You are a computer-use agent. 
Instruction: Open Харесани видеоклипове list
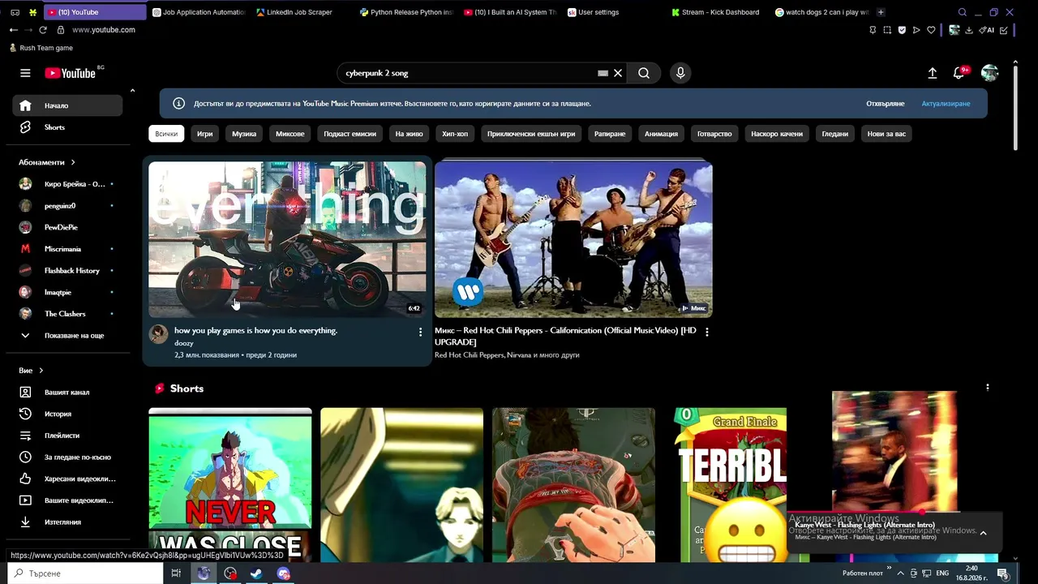pyautogui.click(x=67, y=479)
